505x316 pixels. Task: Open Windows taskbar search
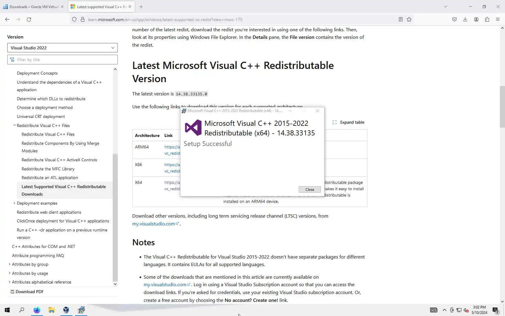point(22,310)
